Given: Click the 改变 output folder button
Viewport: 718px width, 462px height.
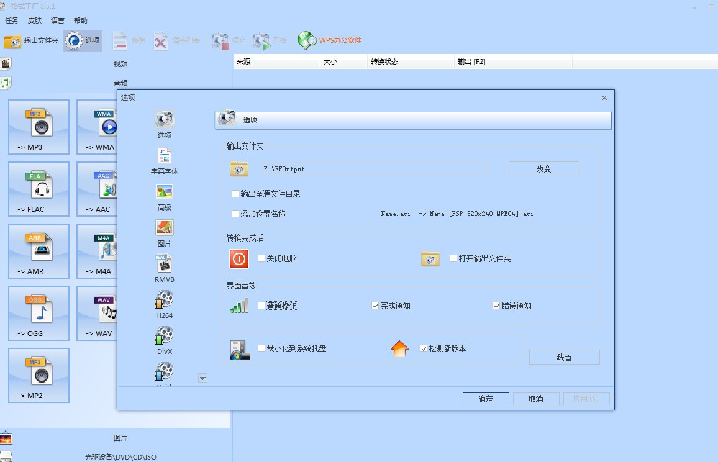Looking at the screenshot, I should click(543, 168).
